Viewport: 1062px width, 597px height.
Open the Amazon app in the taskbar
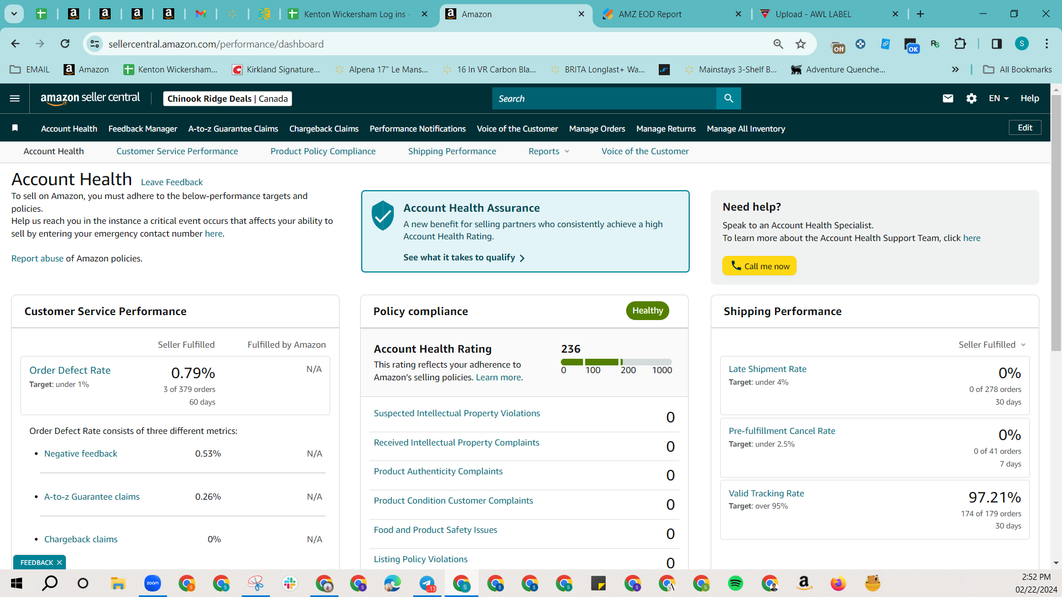(x=804, y=583)
